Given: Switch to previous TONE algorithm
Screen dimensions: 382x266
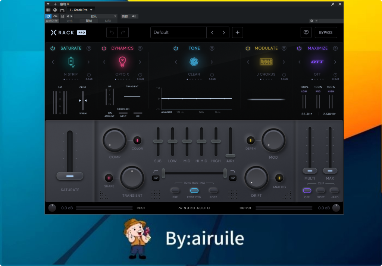Looking at the screenshot, I should 176,62.
